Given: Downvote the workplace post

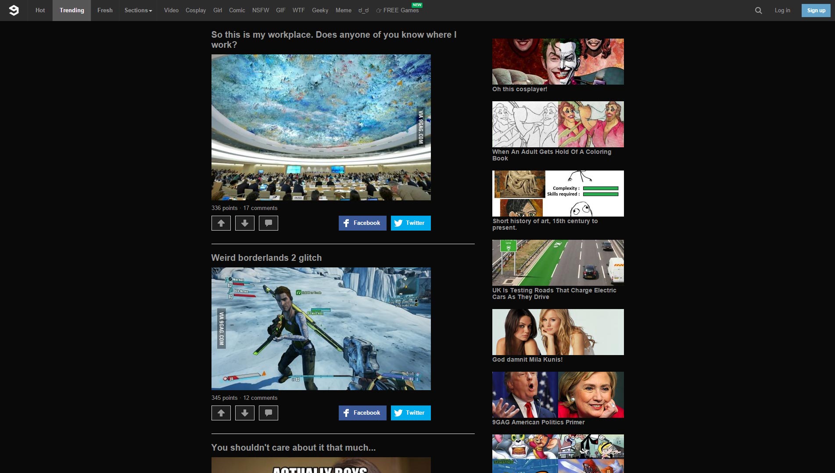Looking at the screenshot, I should [245, 223].
